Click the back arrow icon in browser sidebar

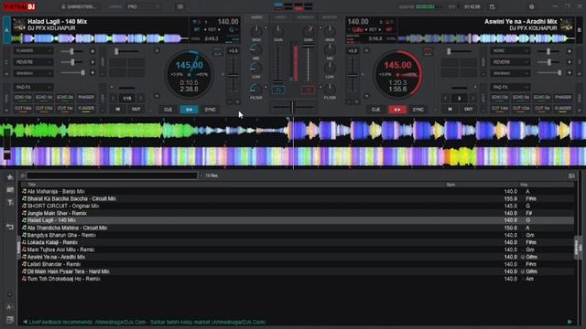tap(10, 227)
